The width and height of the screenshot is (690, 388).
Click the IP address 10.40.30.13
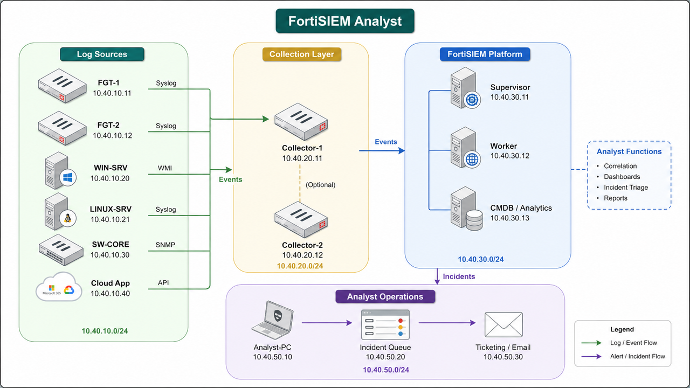pyautogui.click(x=510, y=218)
